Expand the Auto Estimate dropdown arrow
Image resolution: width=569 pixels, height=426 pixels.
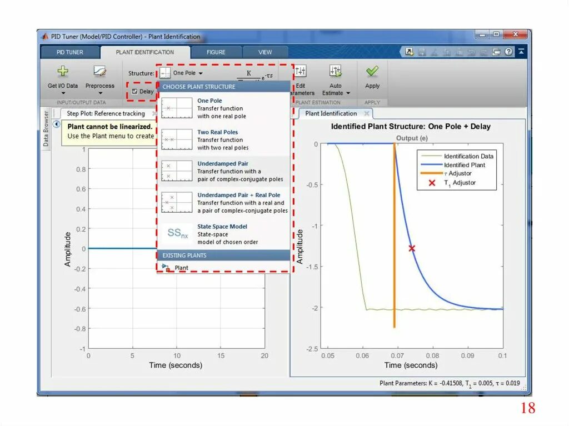coord(348,93)
